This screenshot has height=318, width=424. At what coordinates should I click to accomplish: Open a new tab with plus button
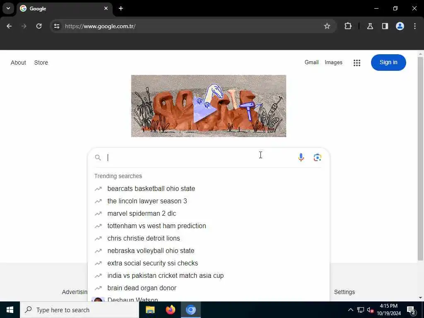point(121,8)
